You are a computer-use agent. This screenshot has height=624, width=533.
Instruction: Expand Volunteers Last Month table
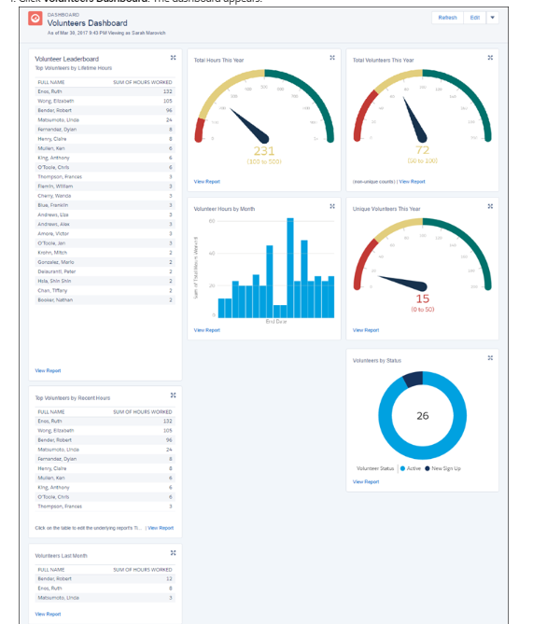point(174,553)
